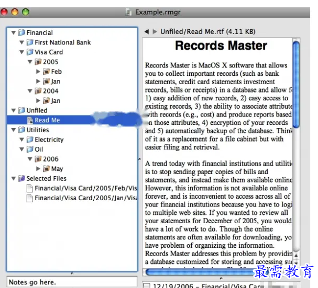Go back with the left navigation arrow

click(147, 31)
